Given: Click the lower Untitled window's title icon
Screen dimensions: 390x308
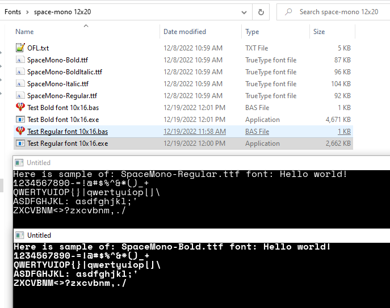Looking at the screenshot, I should click(19, 235).
